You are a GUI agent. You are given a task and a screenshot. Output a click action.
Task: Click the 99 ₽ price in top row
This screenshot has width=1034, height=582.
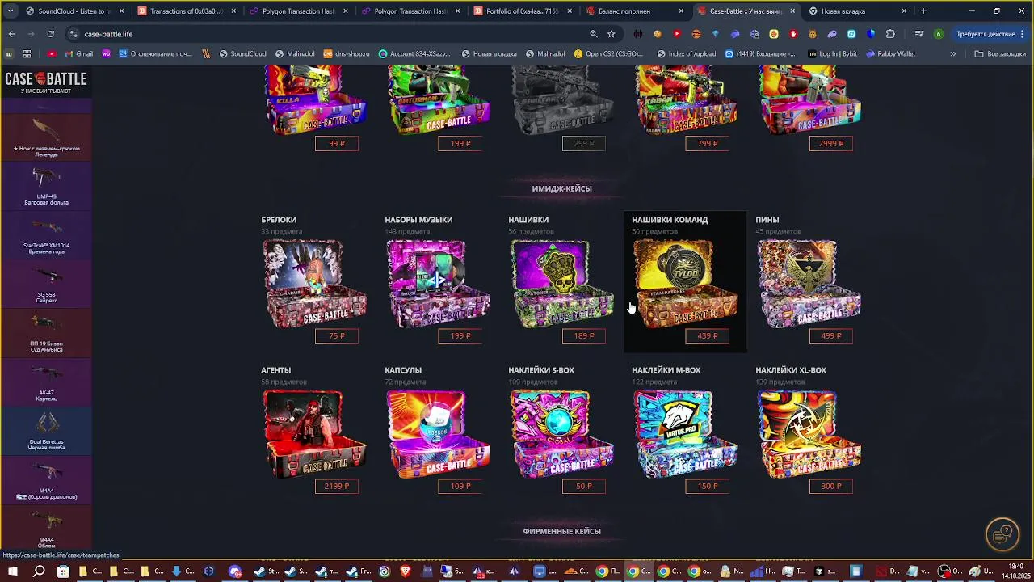337,144
